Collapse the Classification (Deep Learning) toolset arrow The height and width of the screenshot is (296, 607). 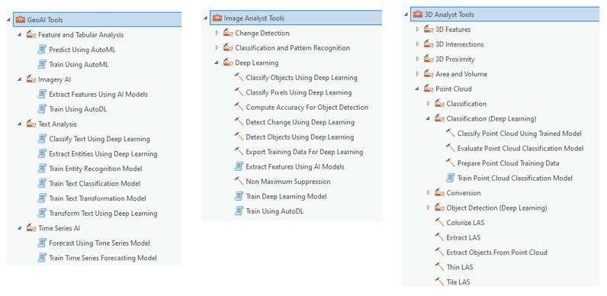click(428, 118)
